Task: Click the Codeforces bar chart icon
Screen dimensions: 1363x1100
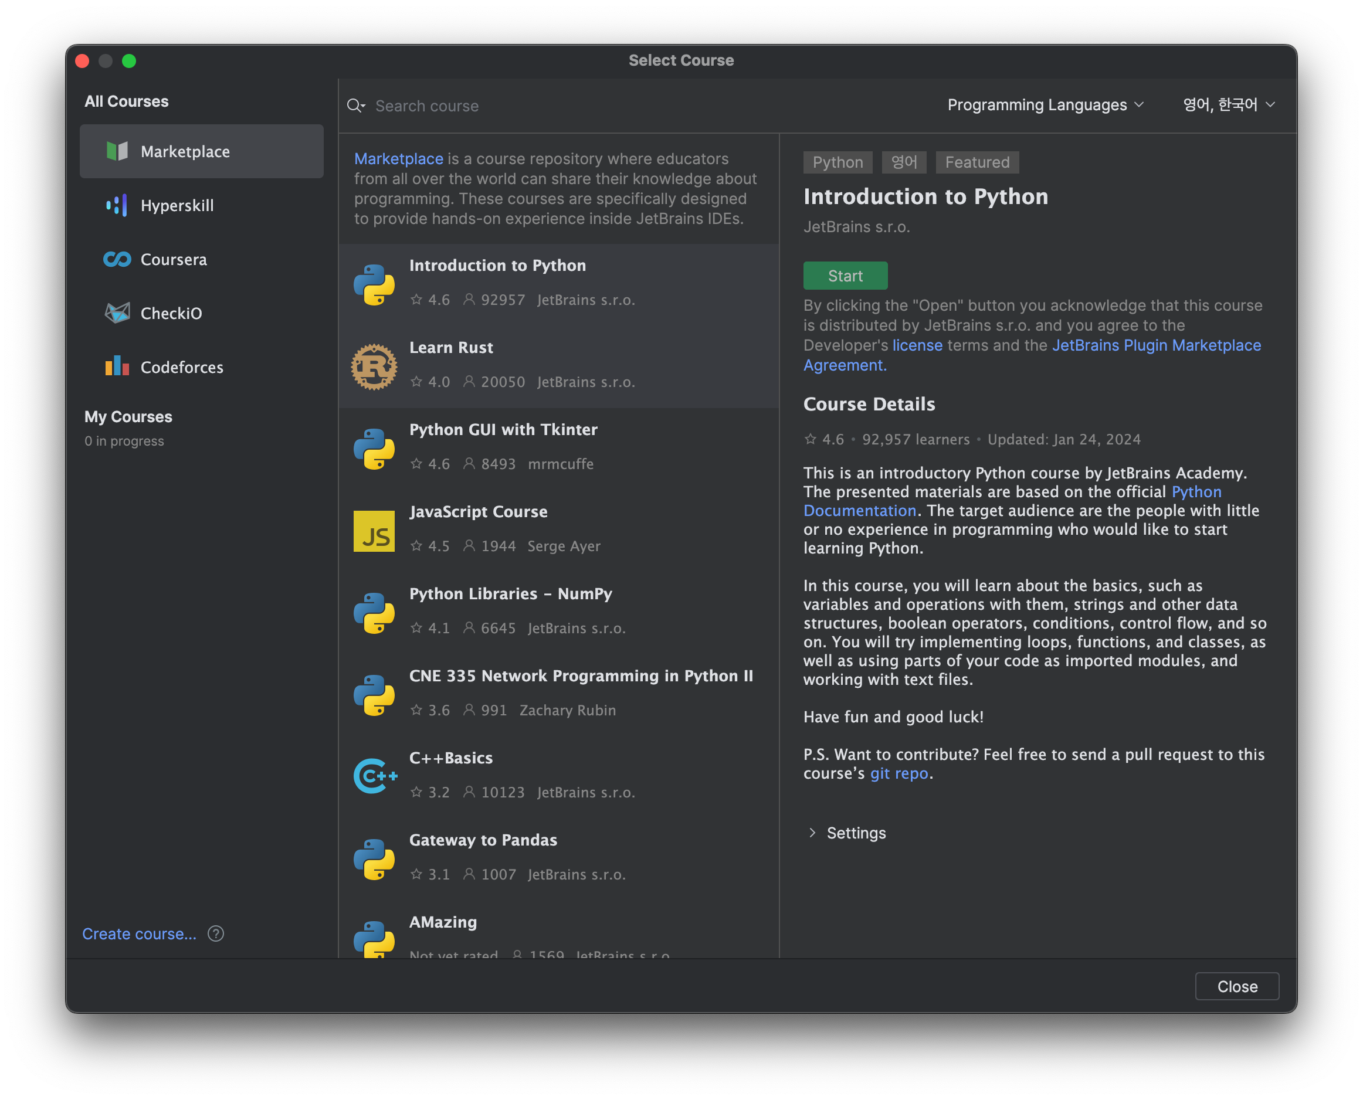Action: tap(117, 366)
